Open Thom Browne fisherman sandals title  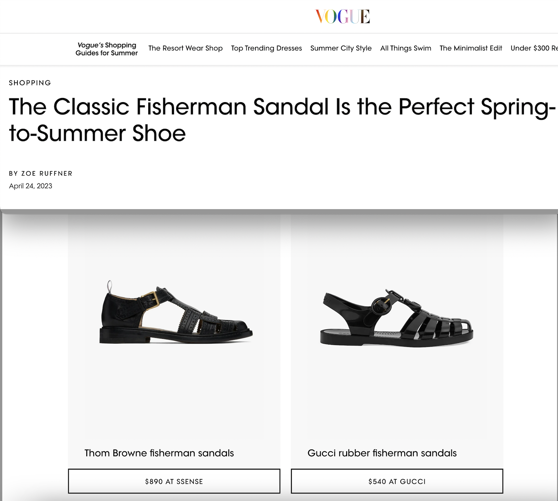(159, 453)
